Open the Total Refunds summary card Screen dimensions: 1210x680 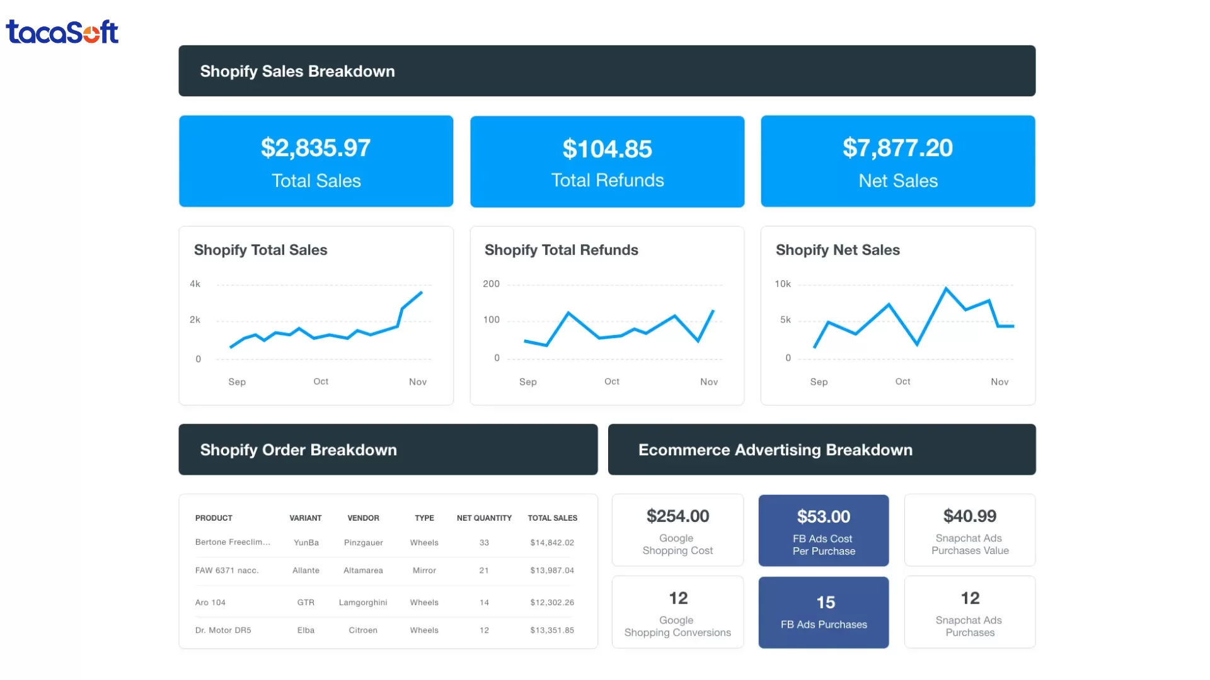[x=607, y=162]
